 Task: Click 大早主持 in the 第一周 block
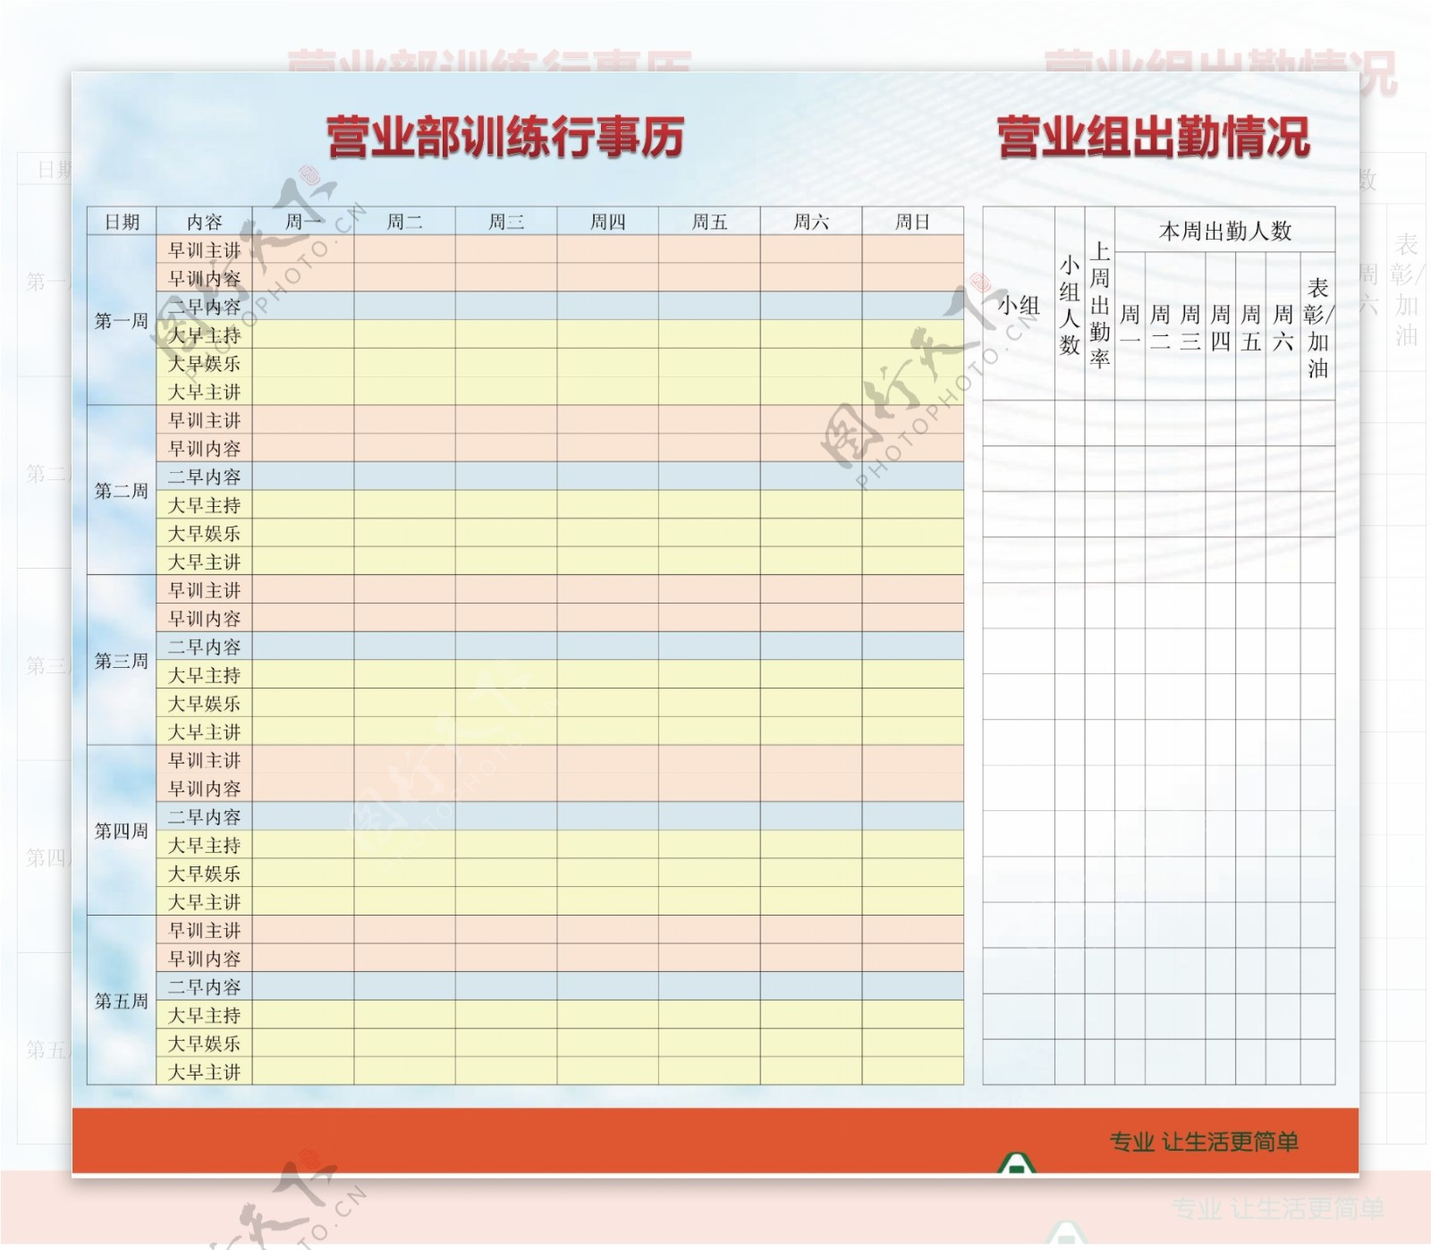205,334
